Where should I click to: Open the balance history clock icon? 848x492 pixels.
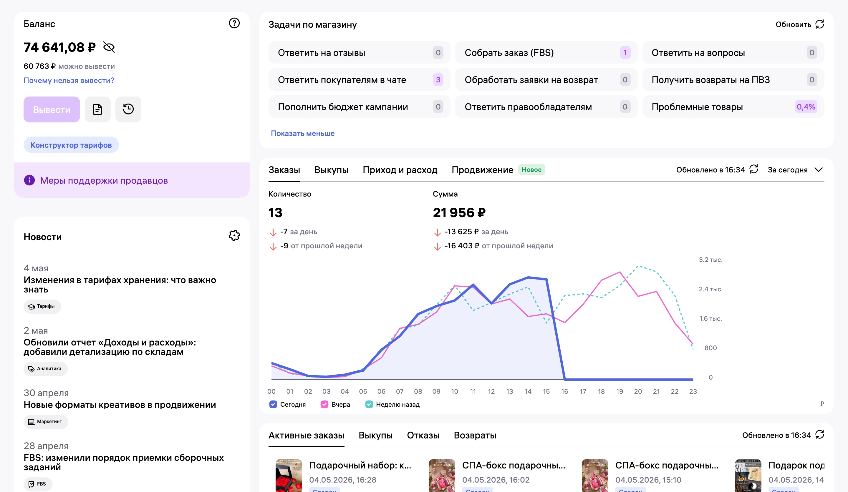128,109
